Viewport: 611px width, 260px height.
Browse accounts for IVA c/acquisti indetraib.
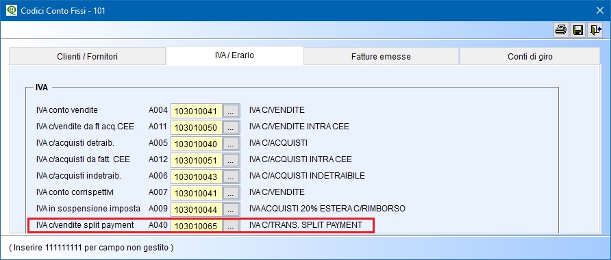tap(231, 177)
